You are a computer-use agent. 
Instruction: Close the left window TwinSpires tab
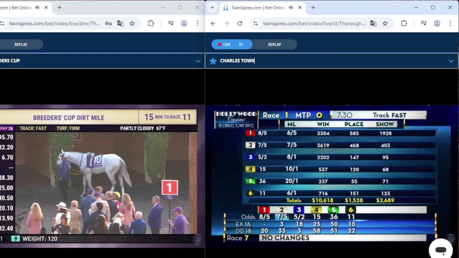pyautogui.click(x=46, y=8)
